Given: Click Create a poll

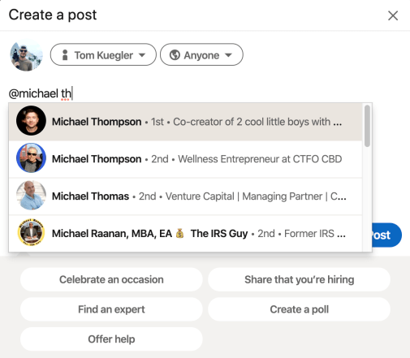Looking at the screenshot, I should point(299,309).
